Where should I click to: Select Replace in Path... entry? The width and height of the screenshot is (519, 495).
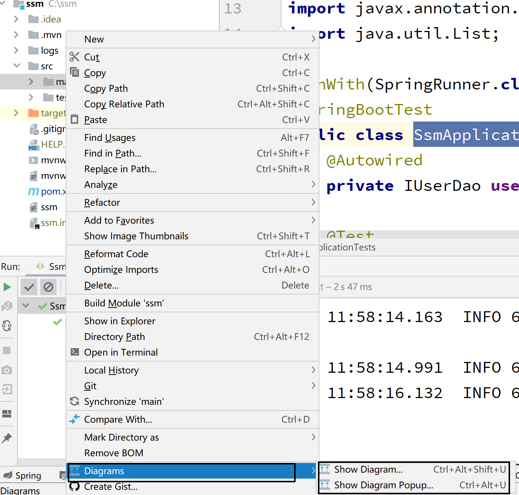tap(192, 169)
